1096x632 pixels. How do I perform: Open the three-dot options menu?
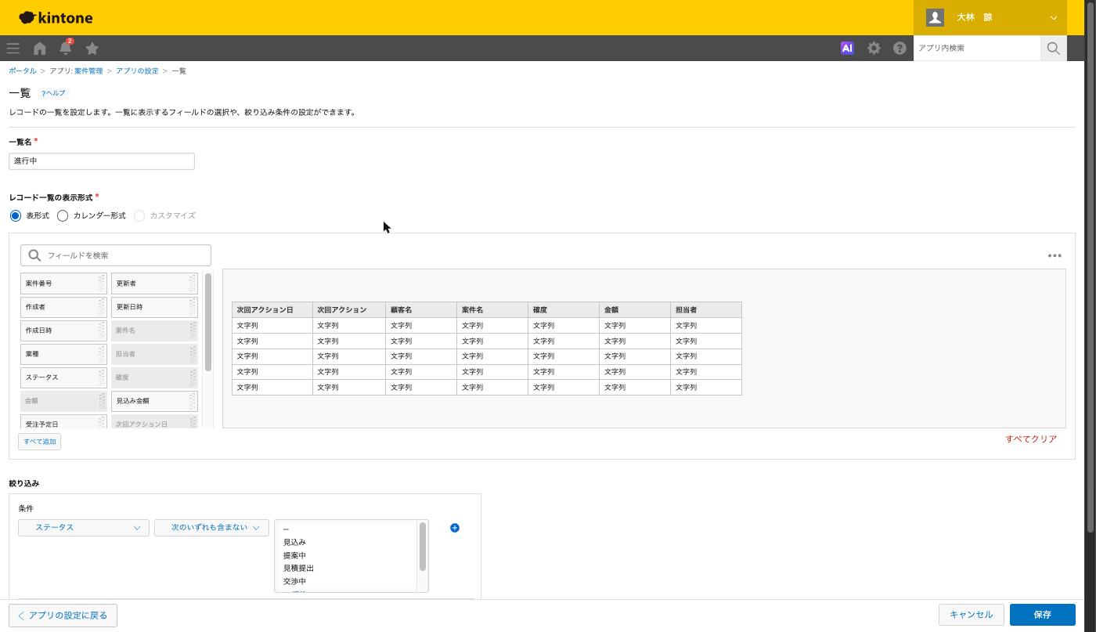[x=1055, y=255]
